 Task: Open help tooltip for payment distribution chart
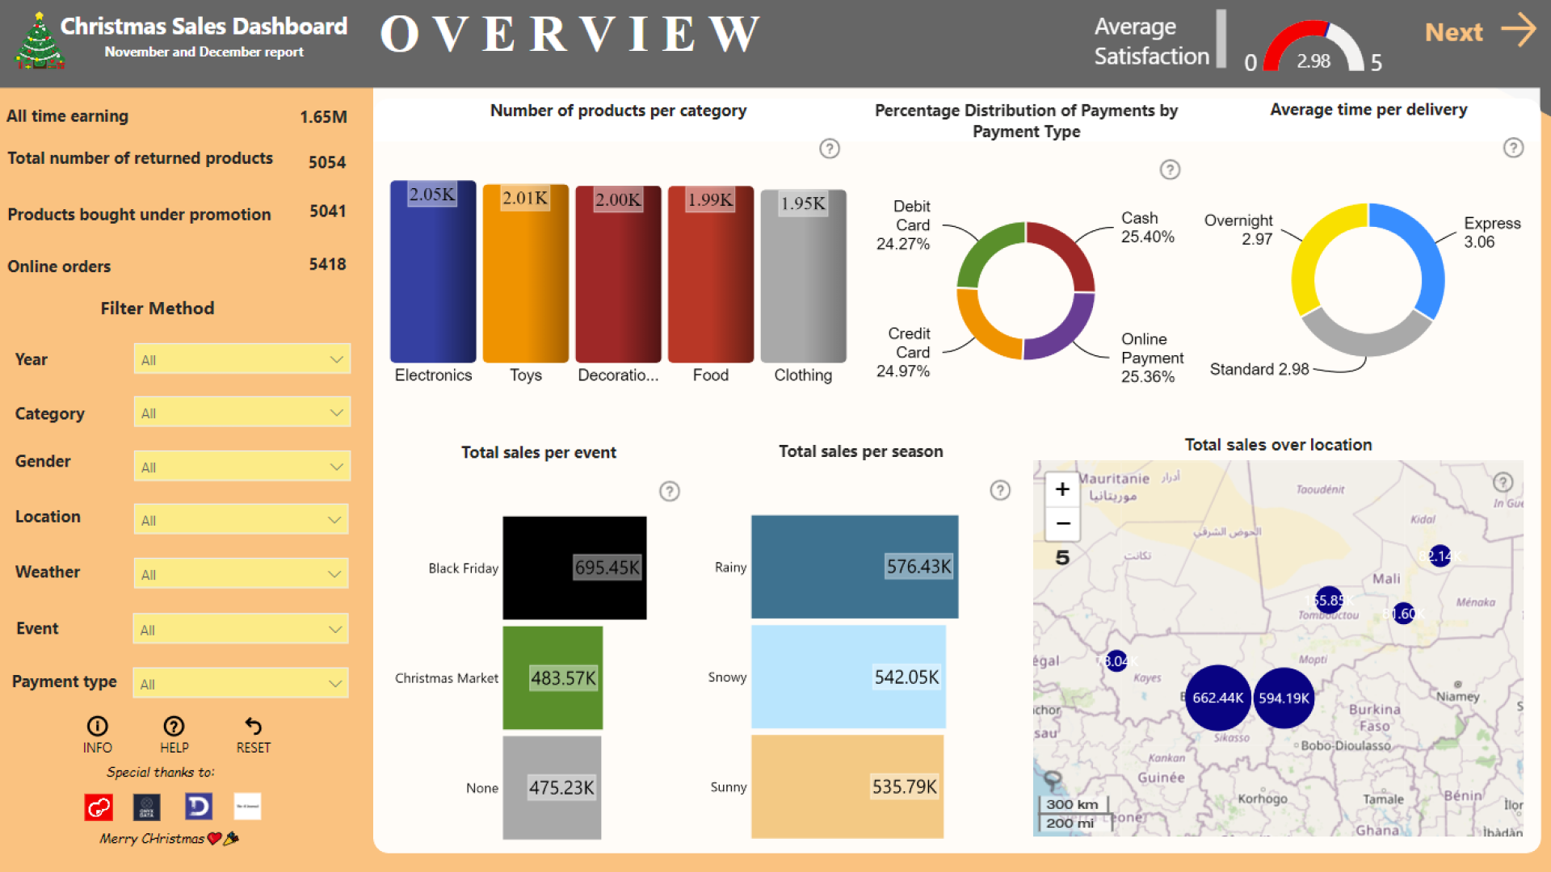1170,170
